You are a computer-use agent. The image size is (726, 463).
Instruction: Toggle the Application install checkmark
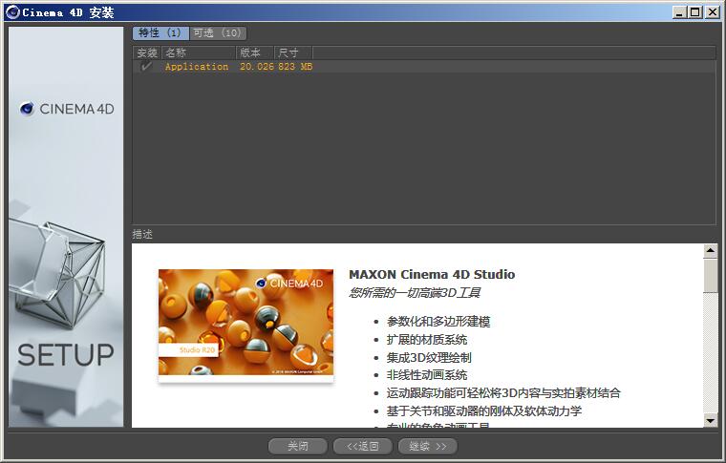[146, 66]
